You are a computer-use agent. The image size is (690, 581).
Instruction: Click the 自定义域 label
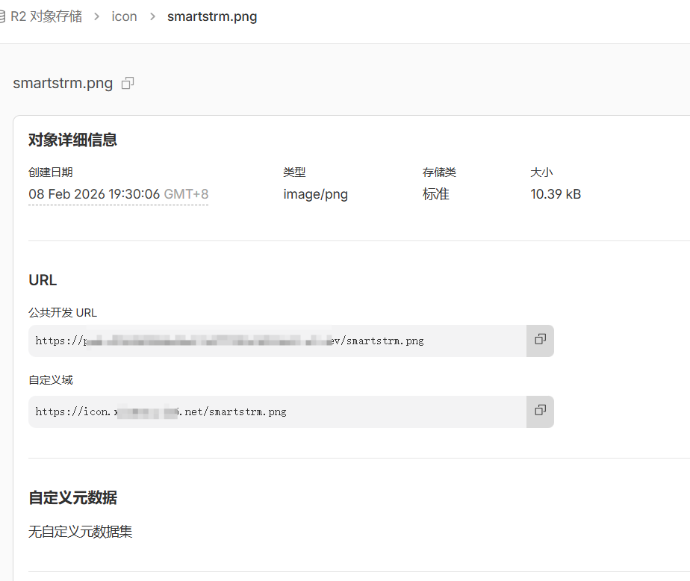[51, 380]
